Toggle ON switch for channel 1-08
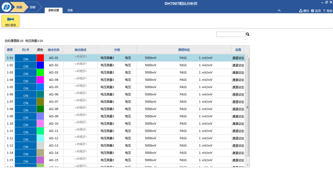Viewport: 333px width, 177px height. (x=26, y=109)
